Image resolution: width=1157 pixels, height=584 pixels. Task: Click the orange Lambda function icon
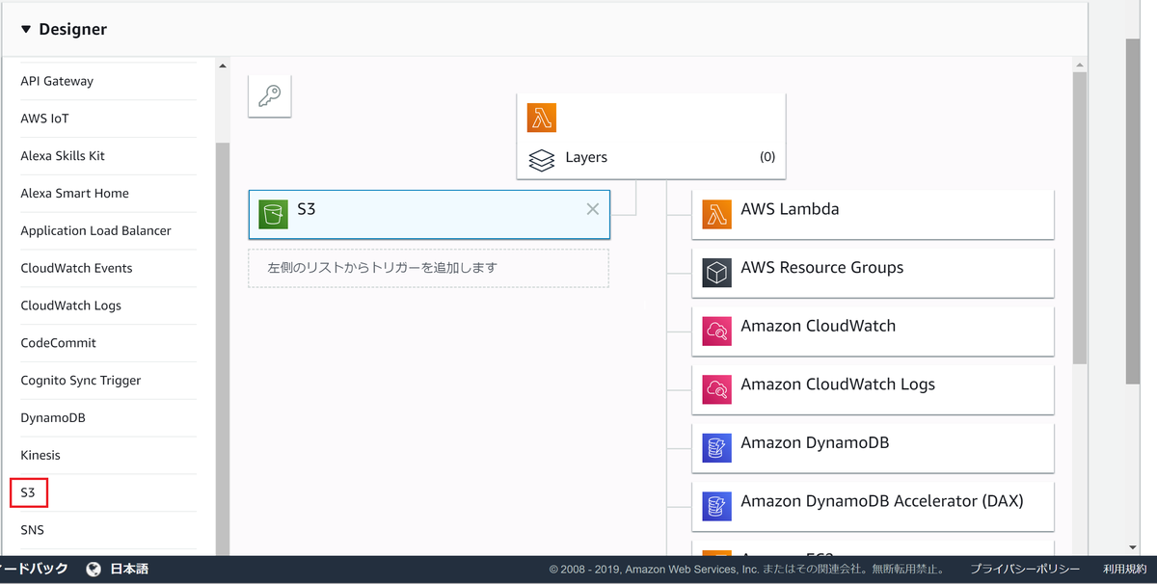click(x=542, y=118)
